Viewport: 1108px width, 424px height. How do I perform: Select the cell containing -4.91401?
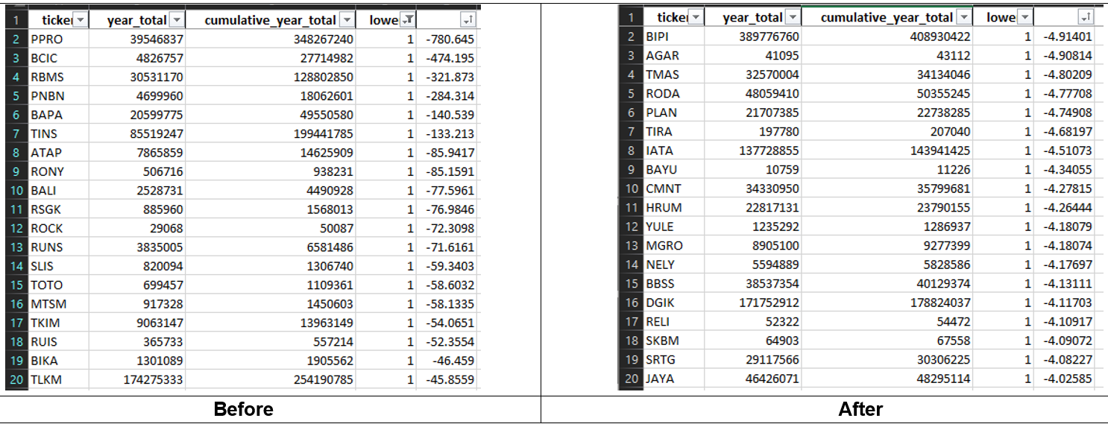(x=1065, y=37)
